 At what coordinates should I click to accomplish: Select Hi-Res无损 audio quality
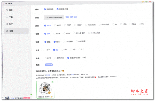(94, 33)
